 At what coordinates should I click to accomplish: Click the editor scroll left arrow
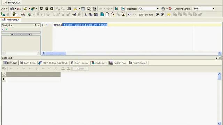(43, 53)
